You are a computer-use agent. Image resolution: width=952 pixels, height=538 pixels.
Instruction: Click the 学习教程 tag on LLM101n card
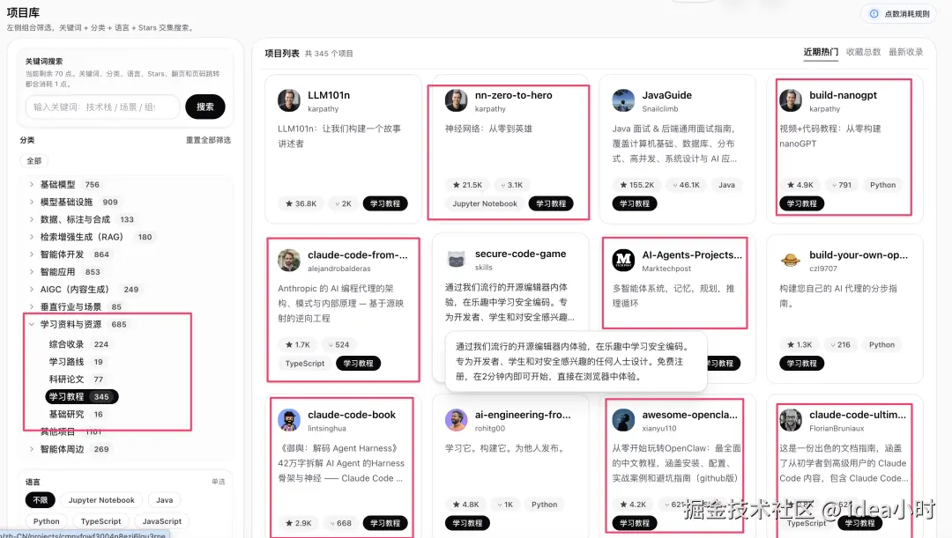(385, 203)
